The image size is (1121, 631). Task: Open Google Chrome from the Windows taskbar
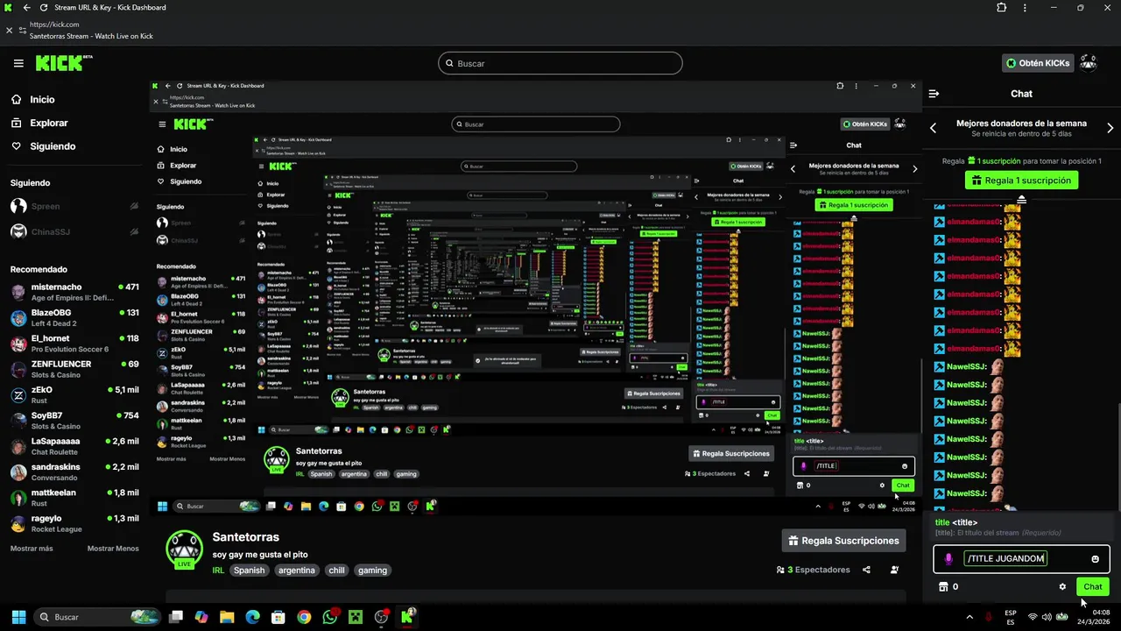(304, 617)
